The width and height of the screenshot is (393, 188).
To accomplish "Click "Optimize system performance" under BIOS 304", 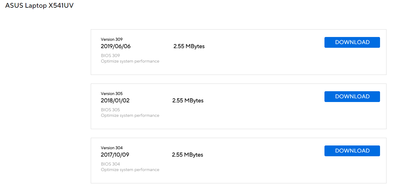I will tap(130, 170).
